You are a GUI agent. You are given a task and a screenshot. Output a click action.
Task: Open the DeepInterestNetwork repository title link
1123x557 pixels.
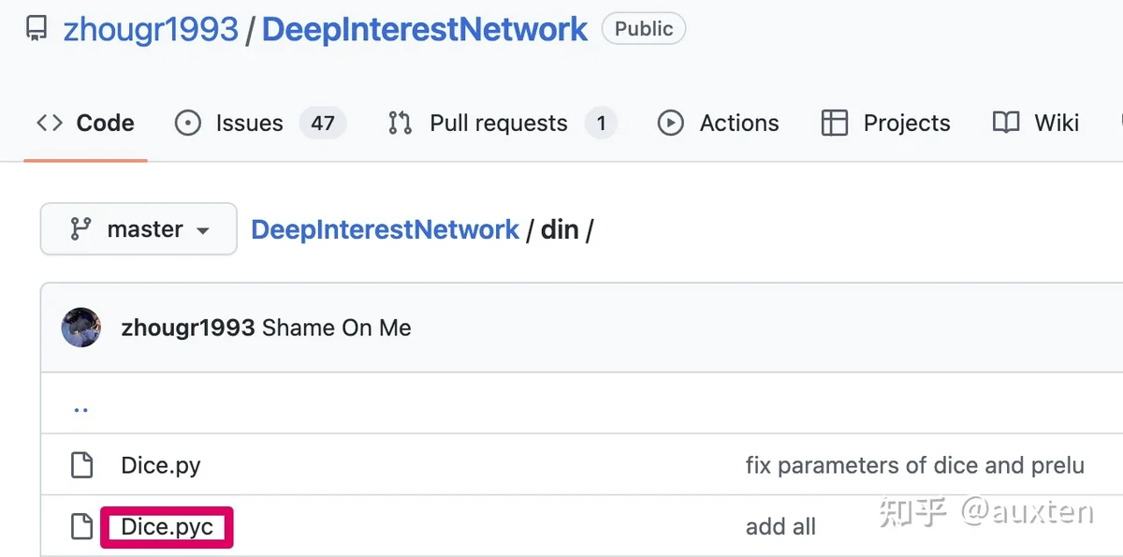pos(425,29)
